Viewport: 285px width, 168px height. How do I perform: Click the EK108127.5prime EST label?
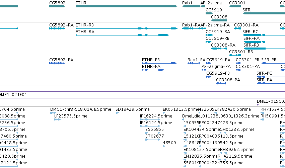pos(202,150)
